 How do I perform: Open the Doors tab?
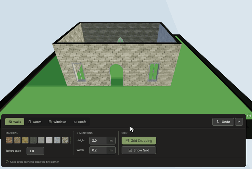[35, 122]
